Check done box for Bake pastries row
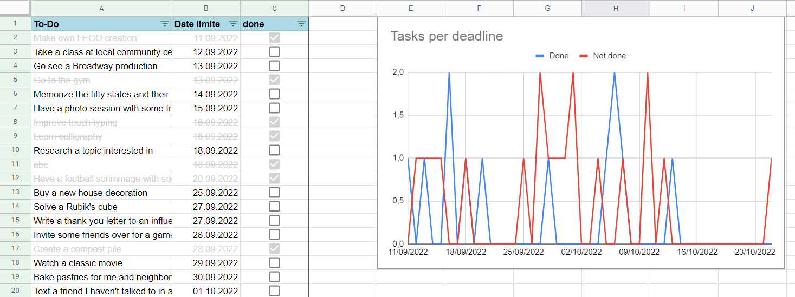 (275, 277)
